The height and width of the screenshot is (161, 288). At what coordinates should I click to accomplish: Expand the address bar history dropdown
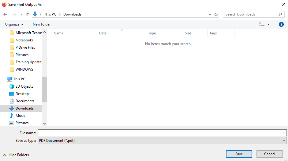(x=210, y=14)
